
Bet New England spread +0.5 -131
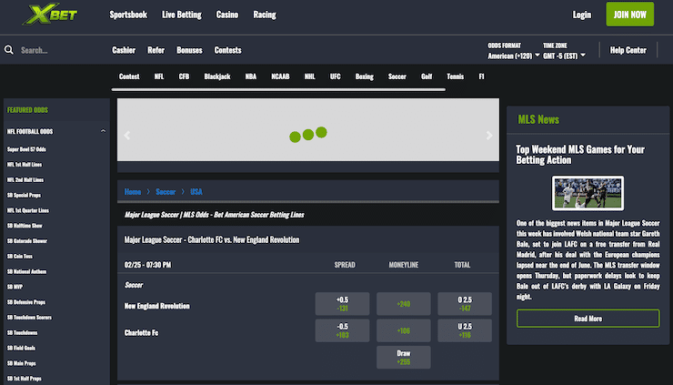(x=342, y=304)
